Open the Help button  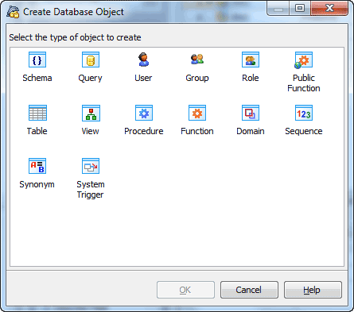click(x=313, y=290)
